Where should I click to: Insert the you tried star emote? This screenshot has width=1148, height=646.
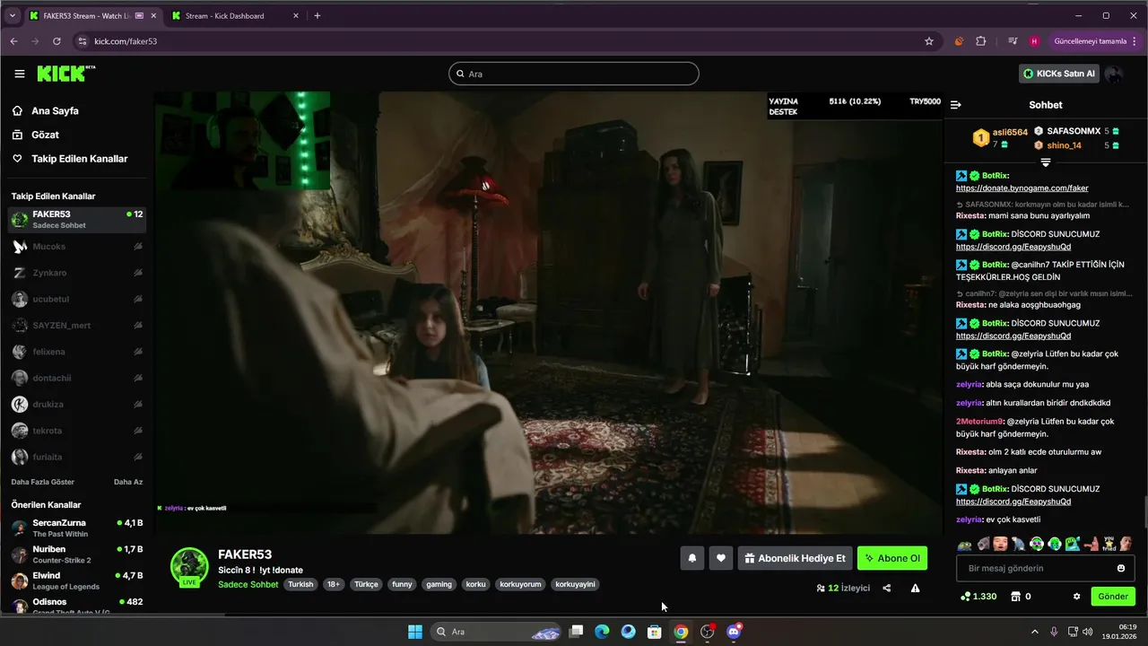(1108, 544)
